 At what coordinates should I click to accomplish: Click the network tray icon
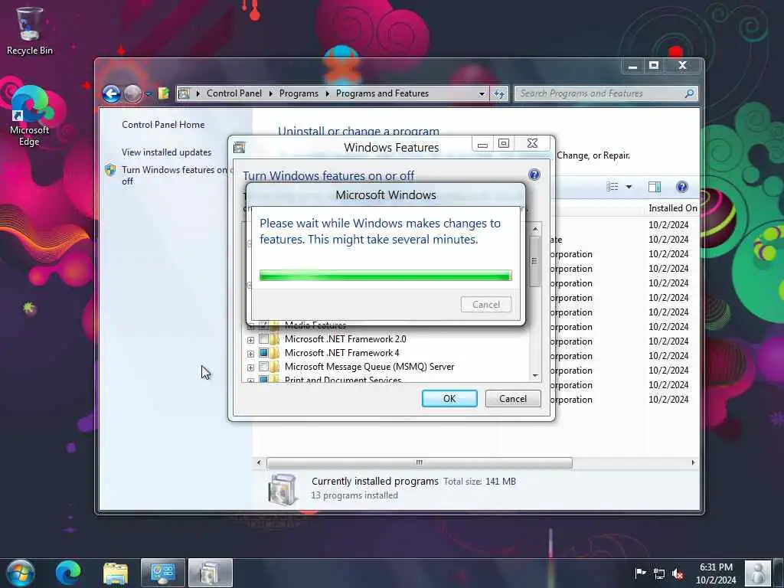tap(659, 573)
